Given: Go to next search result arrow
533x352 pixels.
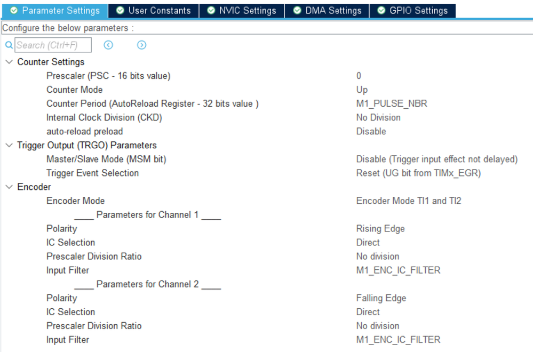Looking at the screenshot, I should (142, 45).
